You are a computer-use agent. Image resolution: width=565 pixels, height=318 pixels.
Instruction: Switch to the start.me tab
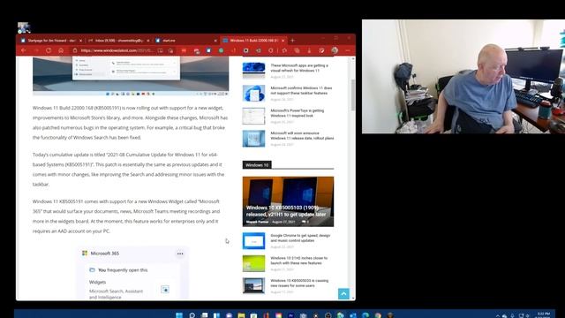click(x=185, y=41)
